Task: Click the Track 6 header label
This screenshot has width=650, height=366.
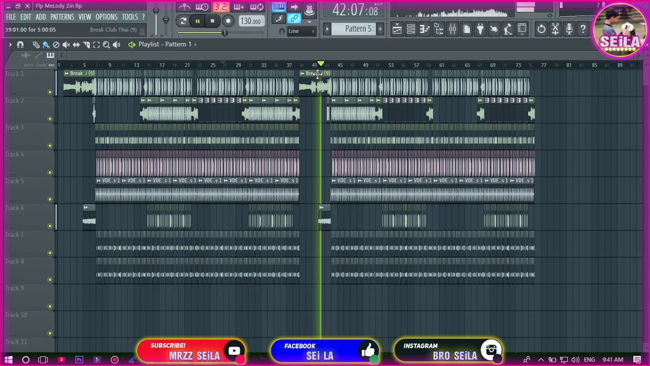Action: coord(15,208)
